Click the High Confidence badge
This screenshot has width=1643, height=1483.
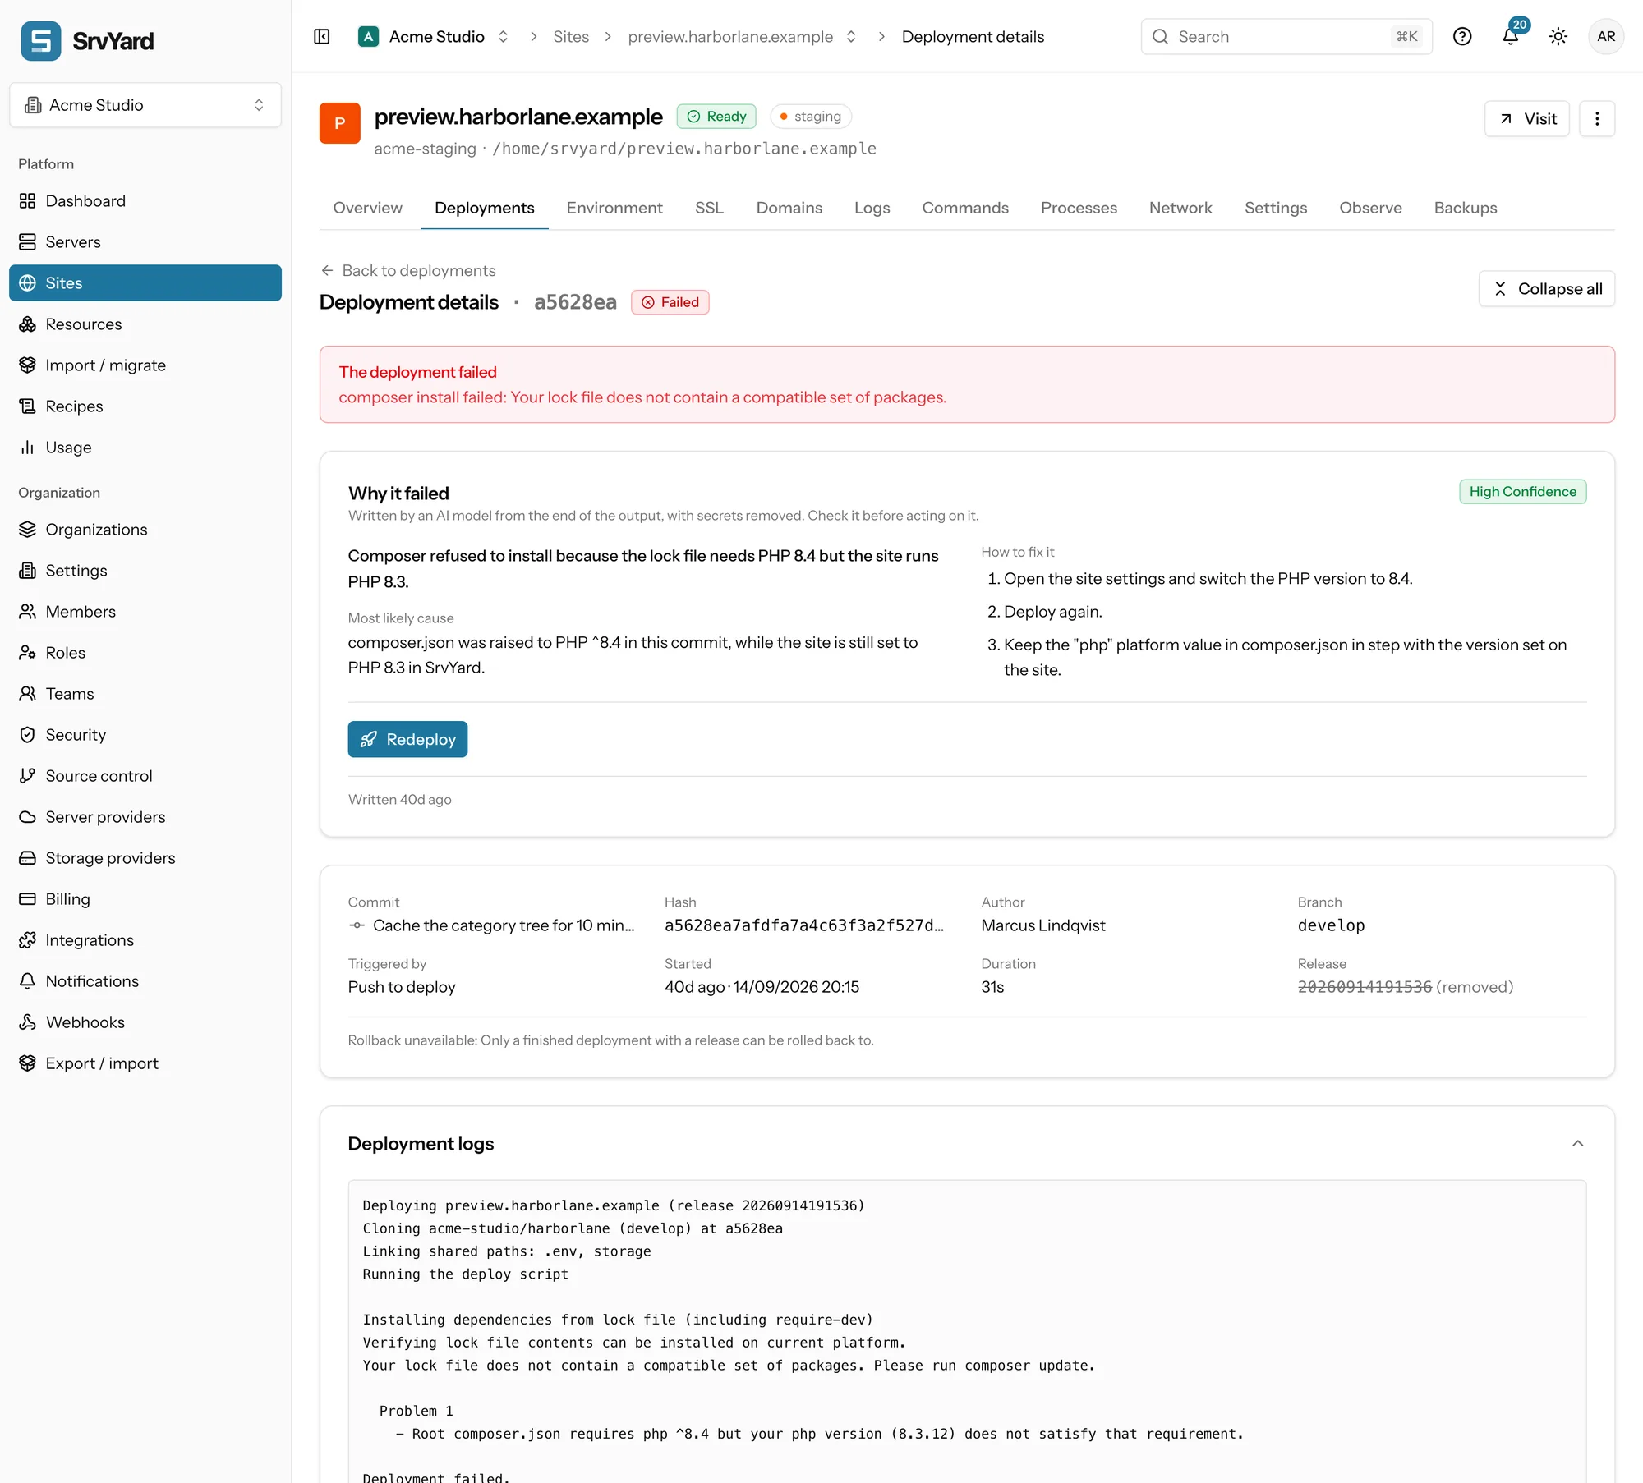coord(1522,492)
